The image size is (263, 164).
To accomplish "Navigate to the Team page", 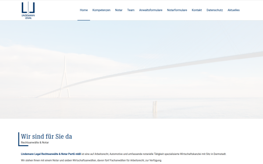I will 131,10.
